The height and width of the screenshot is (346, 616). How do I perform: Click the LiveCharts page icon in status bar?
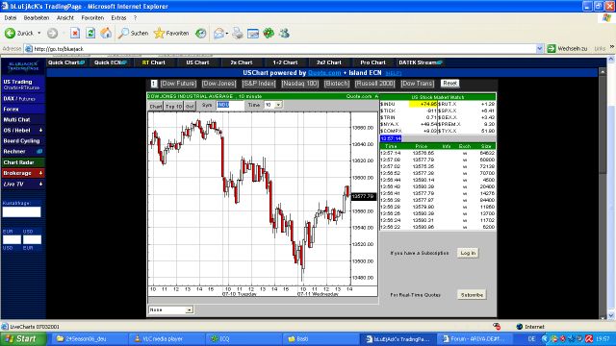(5, 327)
